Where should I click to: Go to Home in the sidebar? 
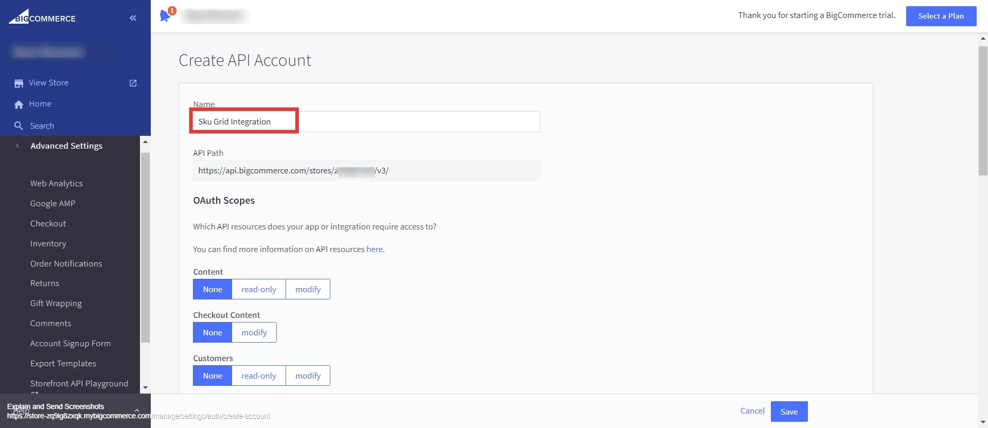[40, 104]
